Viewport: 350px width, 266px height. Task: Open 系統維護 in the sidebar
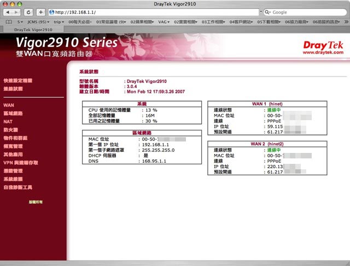(13, 179)
